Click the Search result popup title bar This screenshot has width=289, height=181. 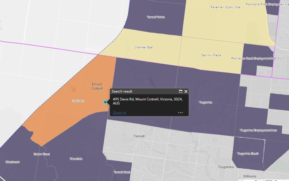click(x=143, y=91)
